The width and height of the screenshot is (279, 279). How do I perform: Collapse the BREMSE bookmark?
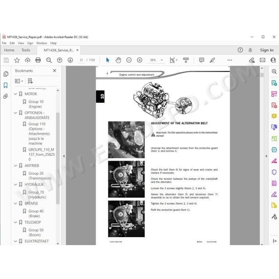[x=16, y=203]
